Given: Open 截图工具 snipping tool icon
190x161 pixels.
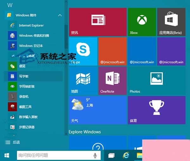Looking at the screenshot, I should point(12,107).
